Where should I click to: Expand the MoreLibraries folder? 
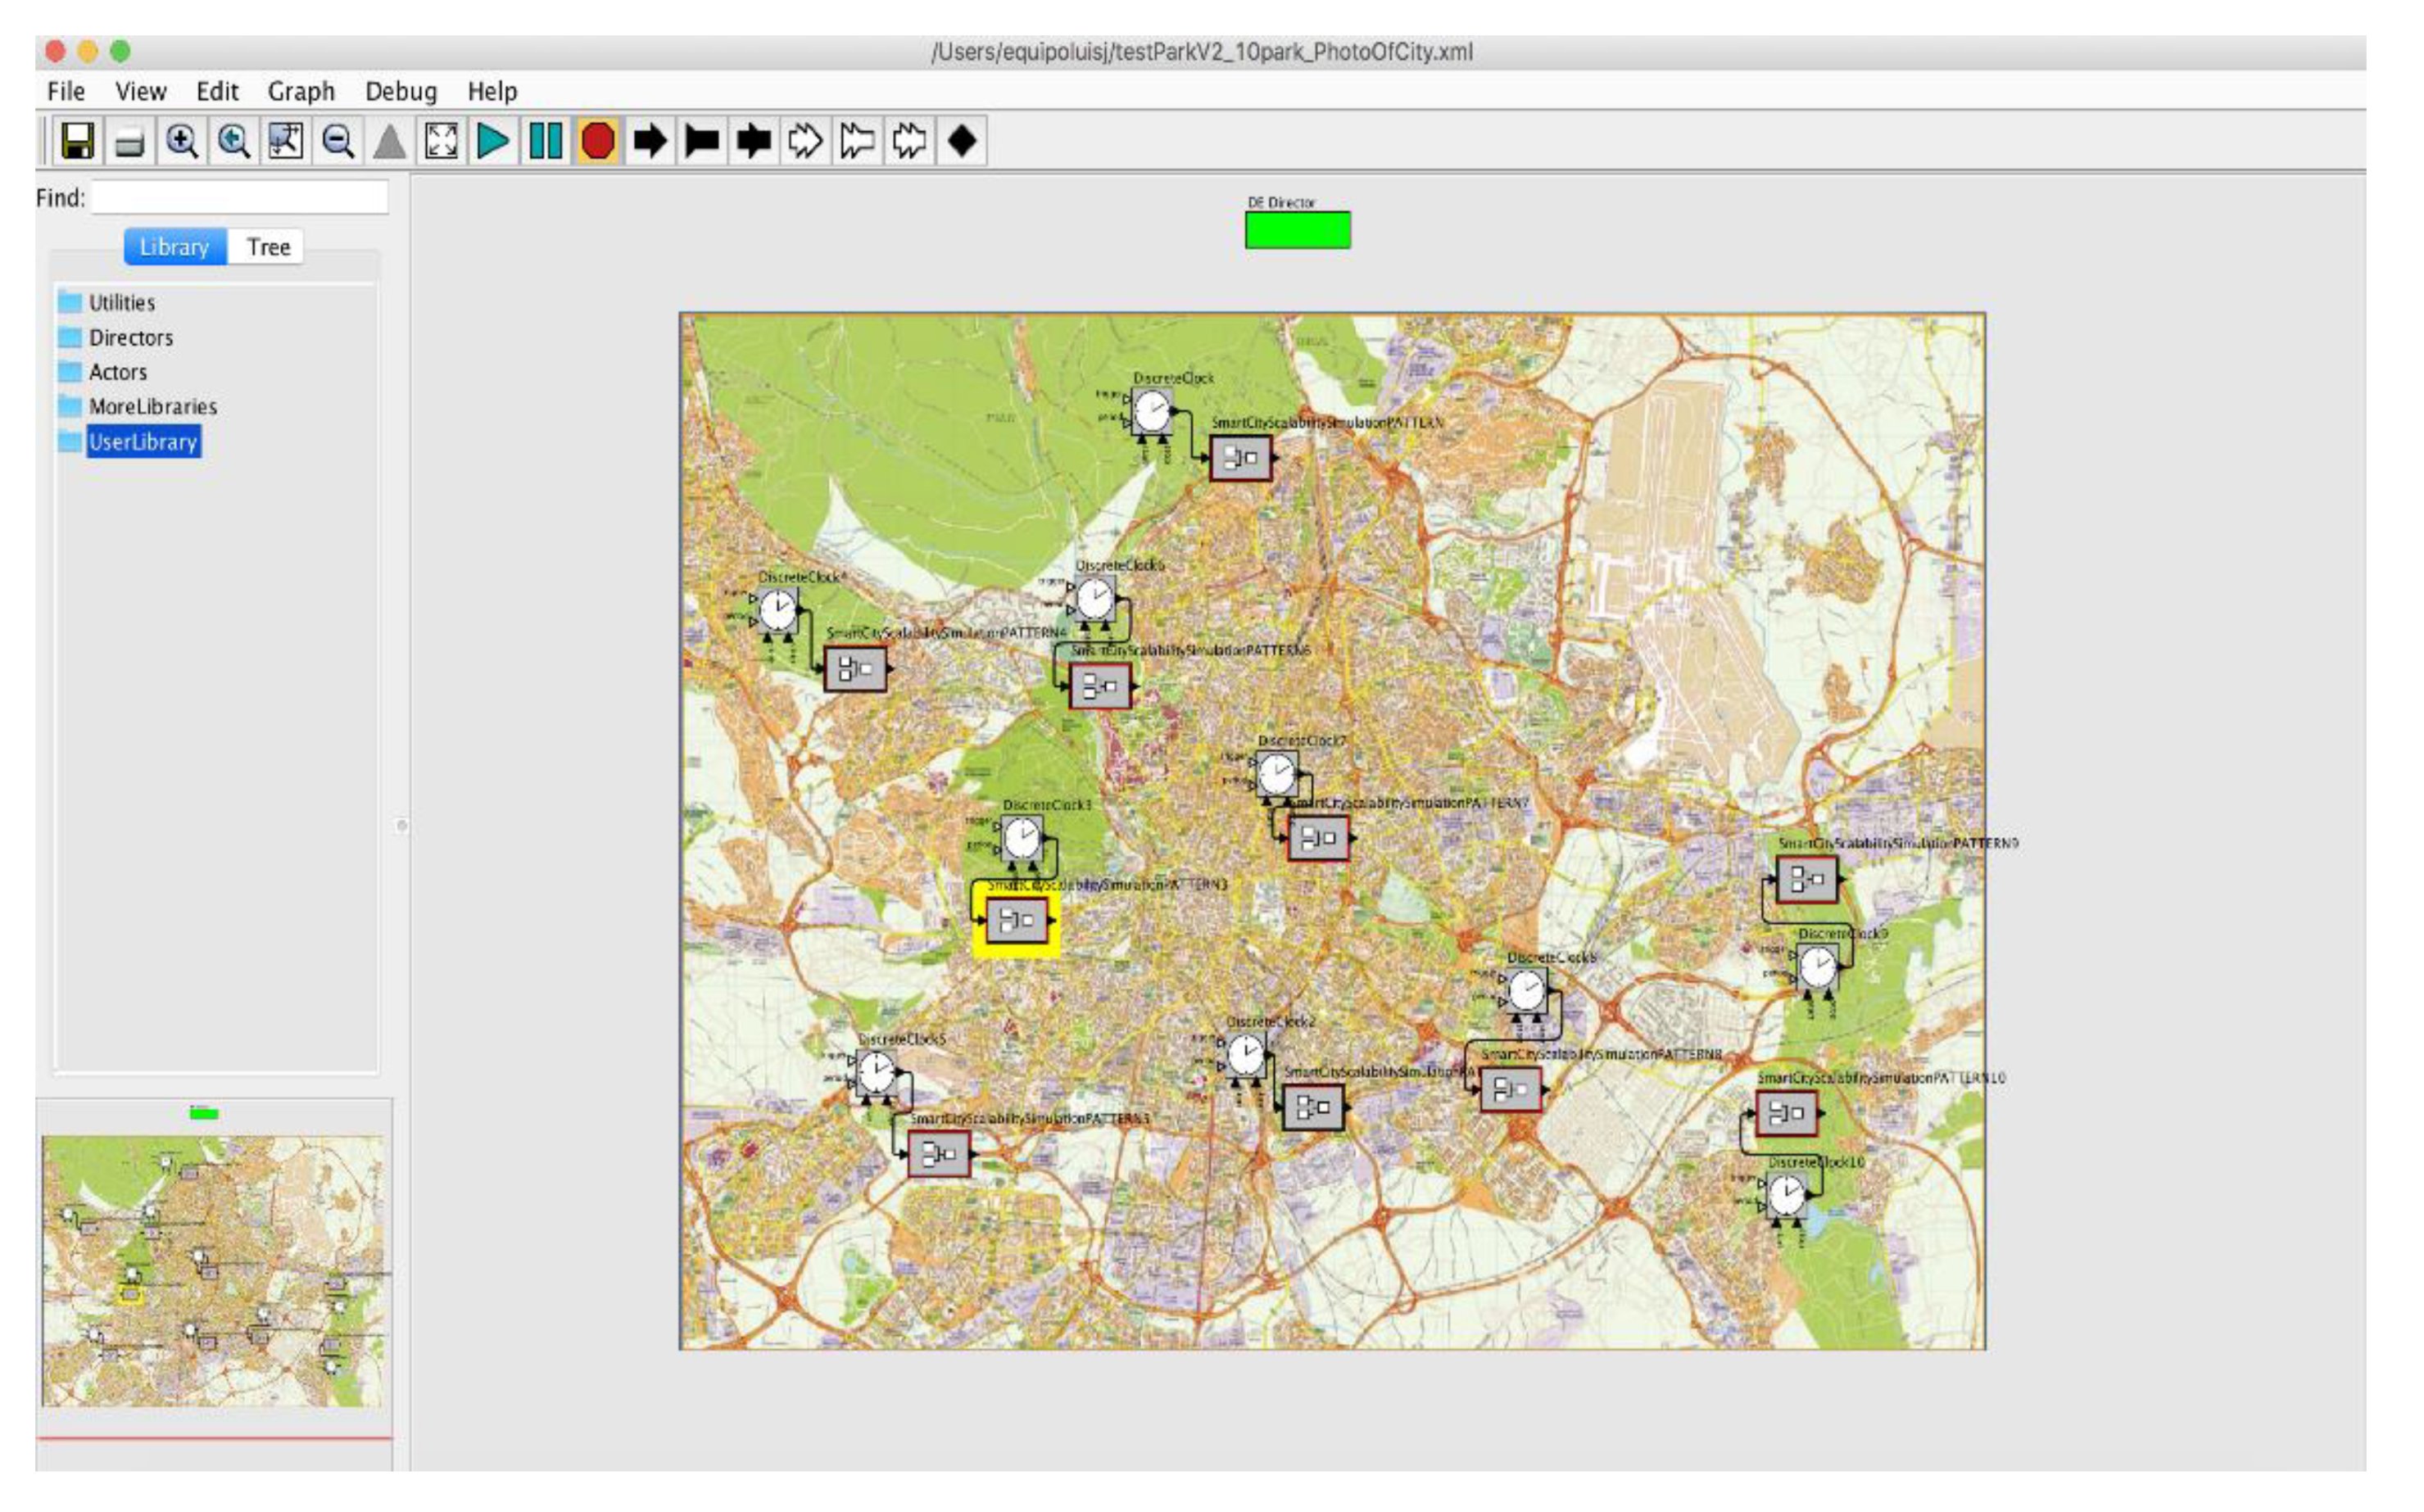(152, 406)
